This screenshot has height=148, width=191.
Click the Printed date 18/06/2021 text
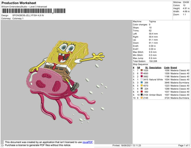click(x=127, y=145)
